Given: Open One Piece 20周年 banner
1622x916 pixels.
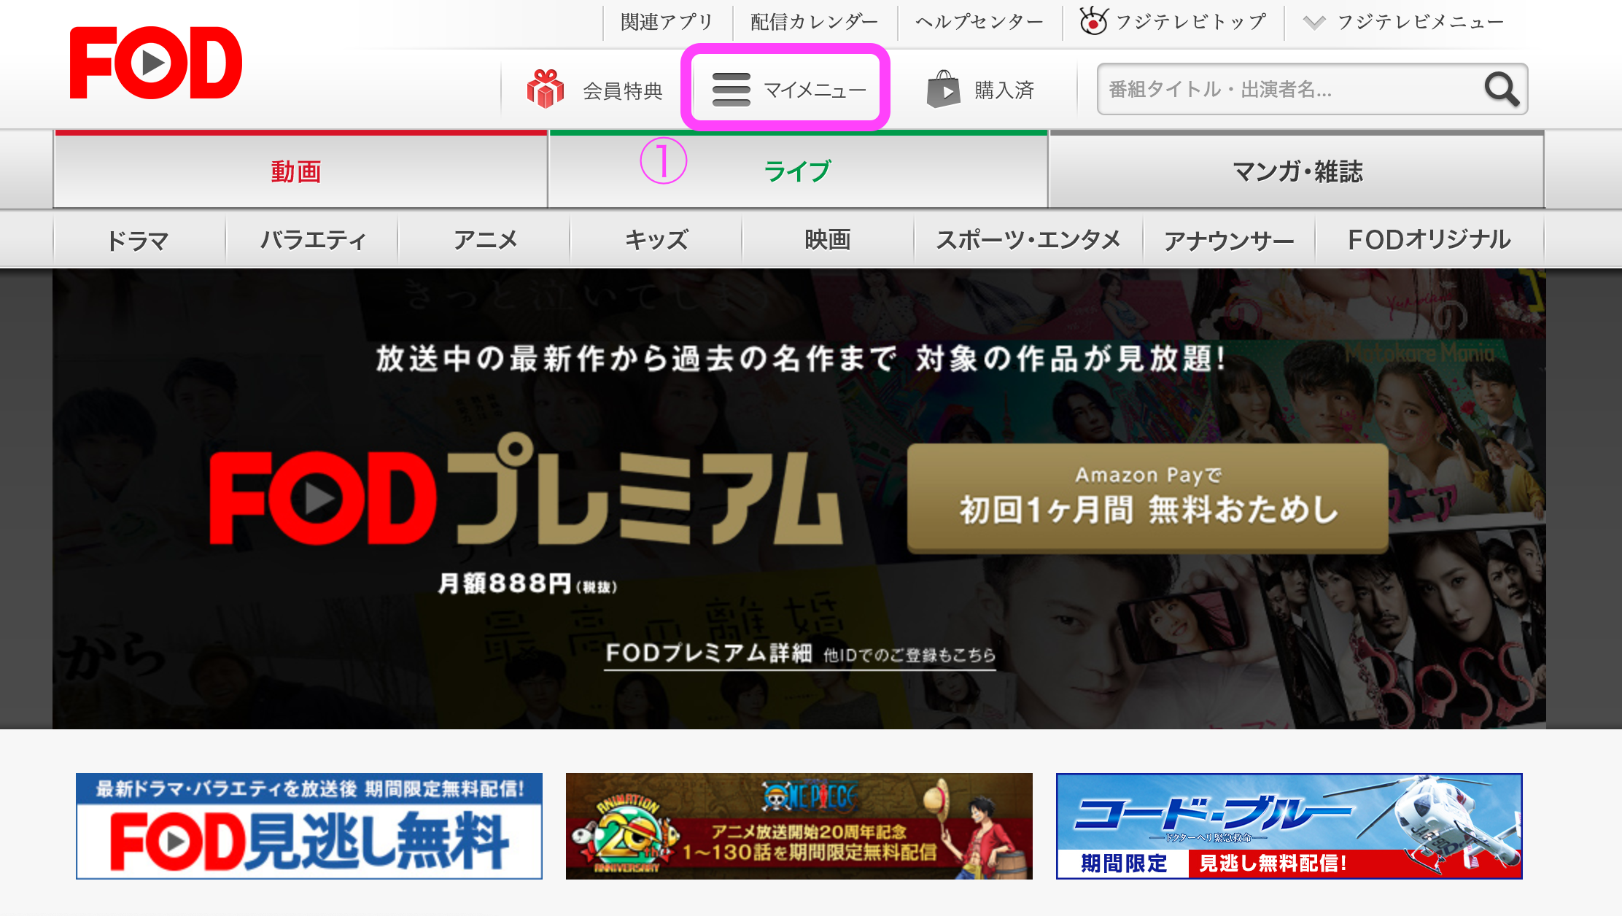Looking at the screenshot, I should [x=799, y=826].
